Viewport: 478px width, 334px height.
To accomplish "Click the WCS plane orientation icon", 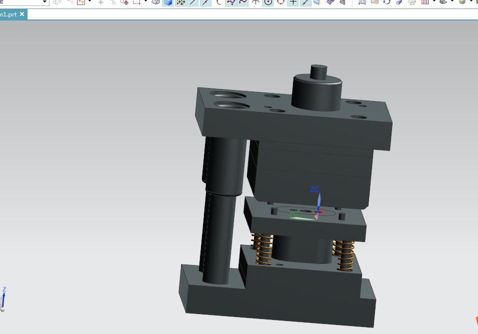I will pyautogui.click(x=155, y=2).
